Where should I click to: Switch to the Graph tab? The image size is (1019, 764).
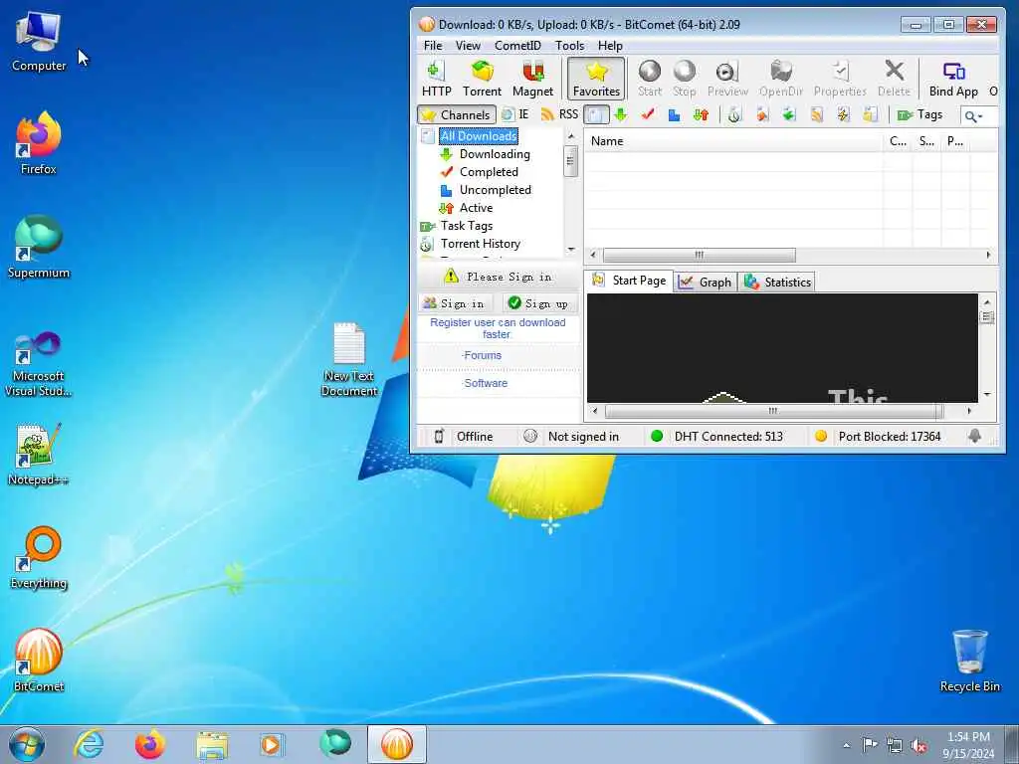coord(706,282)
